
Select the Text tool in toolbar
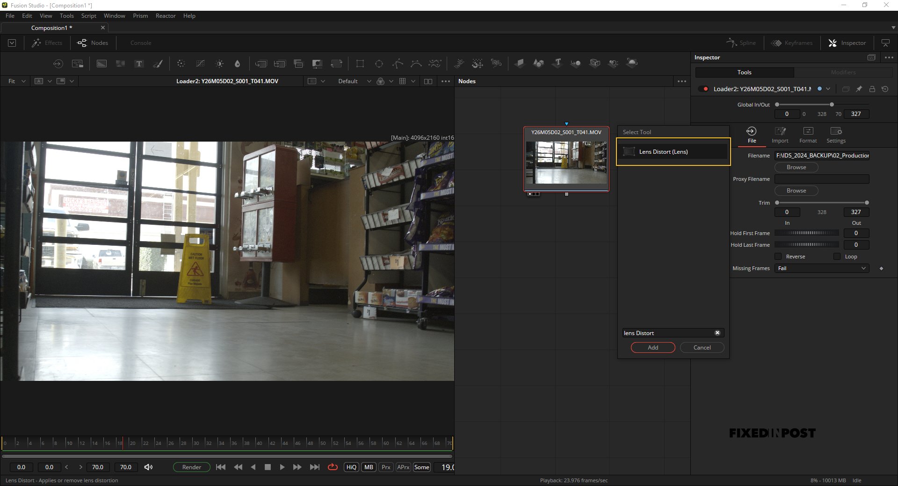point(139,64)
